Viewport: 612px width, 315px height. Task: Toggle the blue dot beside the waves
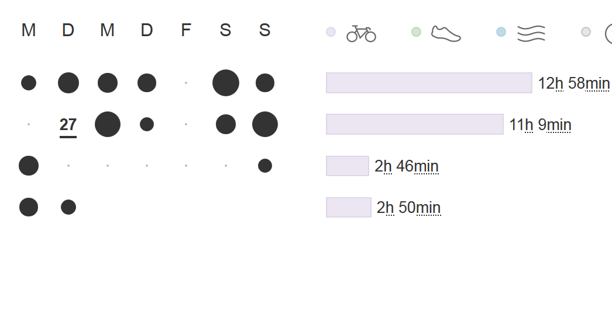tap(501, 32)
